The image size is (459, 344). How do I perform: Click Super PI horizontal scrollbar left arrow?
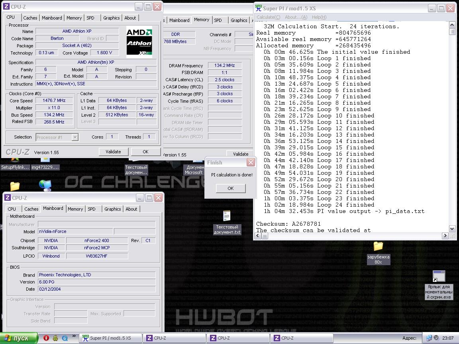click(258, 235)
